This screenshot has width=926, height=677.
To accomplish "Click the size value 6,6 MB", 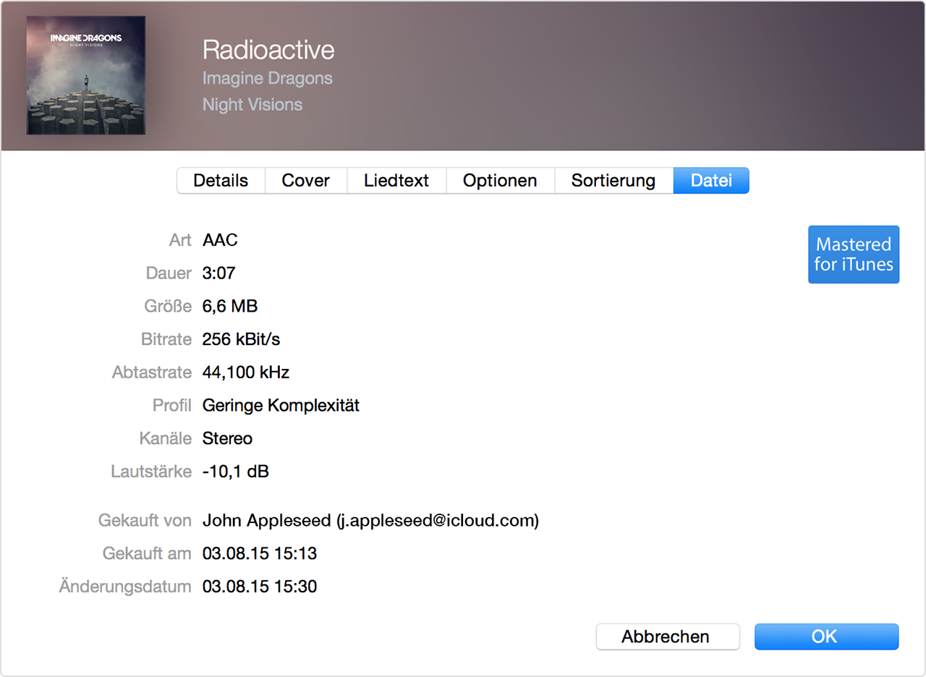I will 230,307.
